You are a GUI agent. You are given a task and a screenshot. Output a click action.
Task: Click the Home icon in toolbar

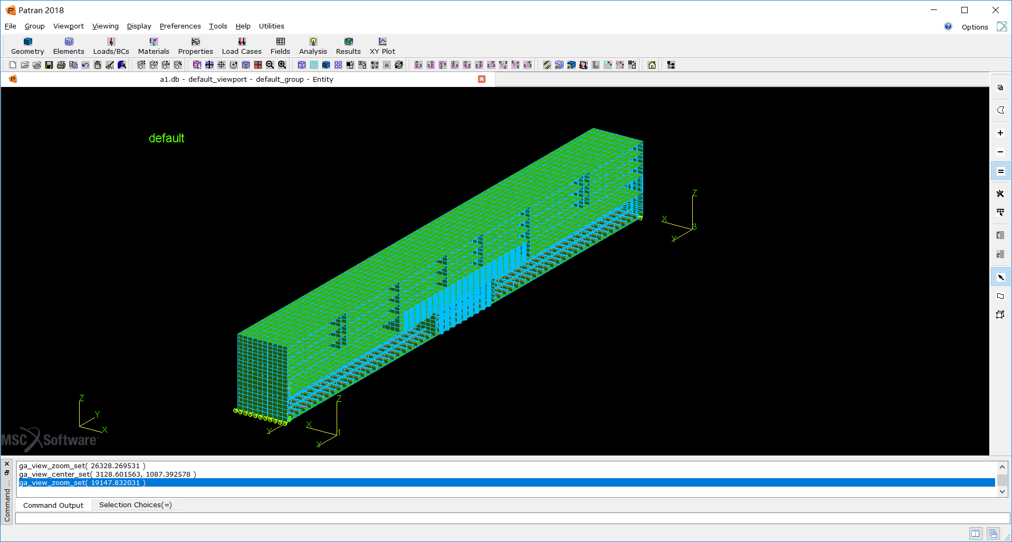pos(652,65)
